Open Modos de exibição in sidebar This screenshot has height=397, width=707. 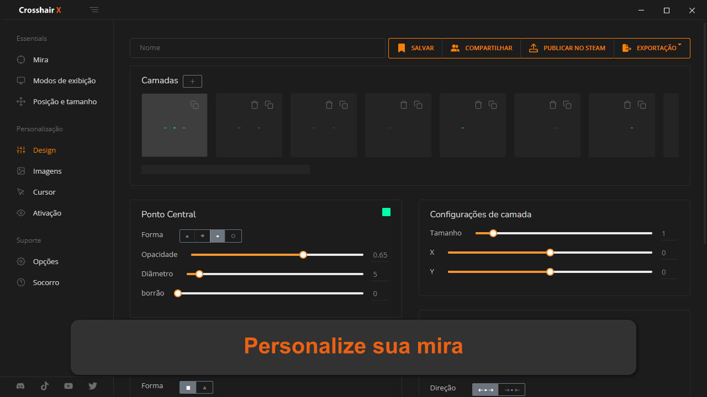64,81
